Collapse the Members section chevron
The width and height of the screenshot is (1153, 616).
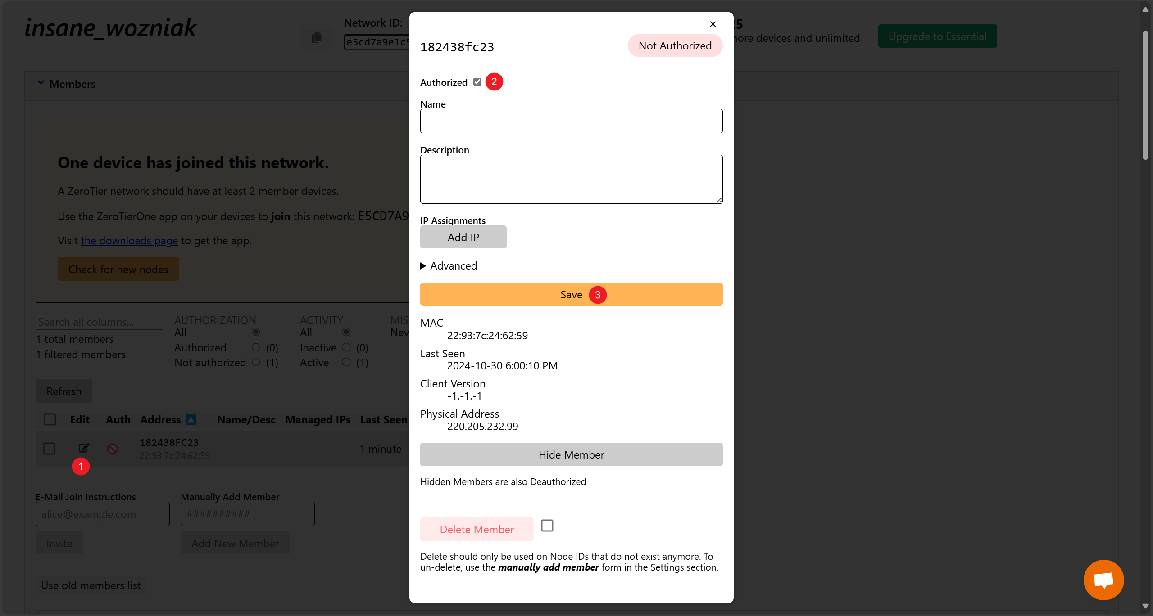[x=41, y=83]
